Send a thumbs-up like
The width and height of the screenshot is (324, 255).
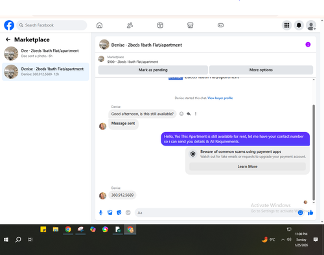(310, 213)
